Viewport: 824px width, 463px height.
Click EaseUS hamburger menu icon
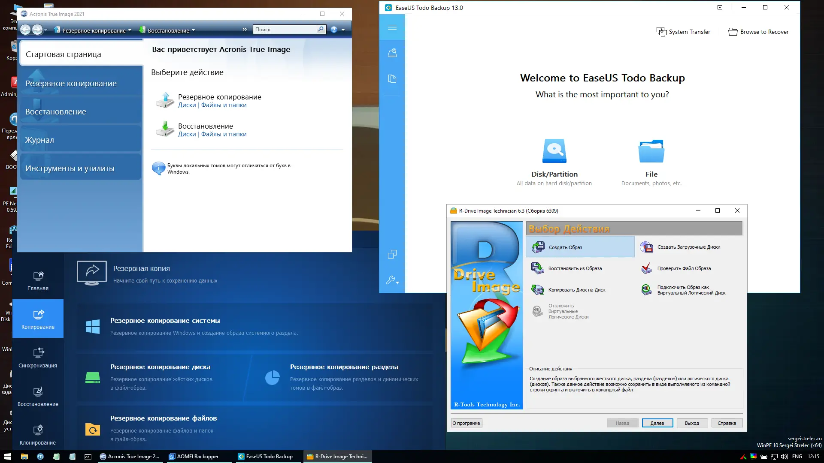392,27
